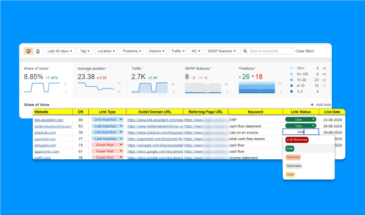Screen dimensions: 365x215
Task: Open Live status dropdown for link-assistant.com row
Action: click(x=301, y=120)
